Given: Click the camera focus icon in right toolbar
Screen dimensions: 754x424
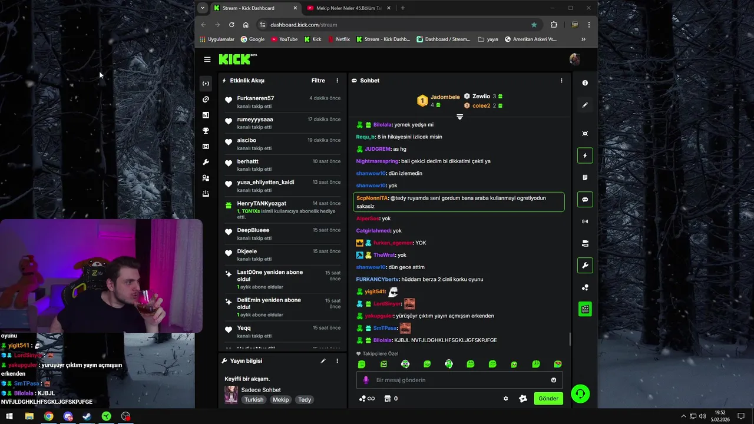Looking at the screenshot, I should click(x=585, y=134).
